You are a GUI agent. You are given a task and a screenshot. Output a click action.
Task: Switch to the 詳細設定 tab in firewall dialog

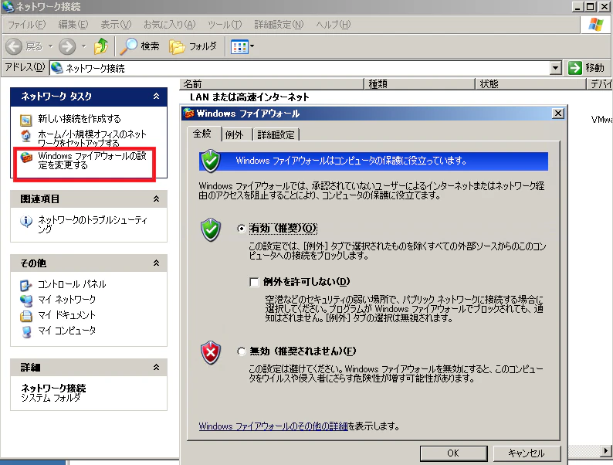276,135
